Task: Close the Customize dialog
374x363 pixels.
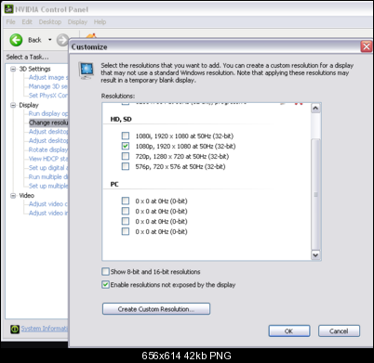Action: [367, 46]
